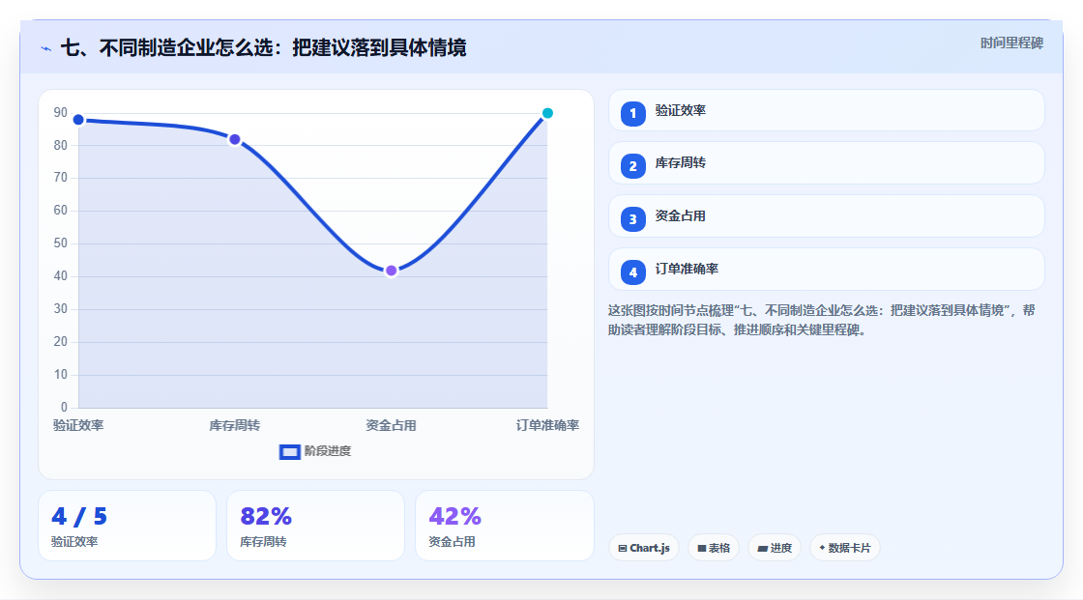The height and width of the screenshot is (600, 1083).
Task: Click the y-axis value 50
Action: pos(61,243)
